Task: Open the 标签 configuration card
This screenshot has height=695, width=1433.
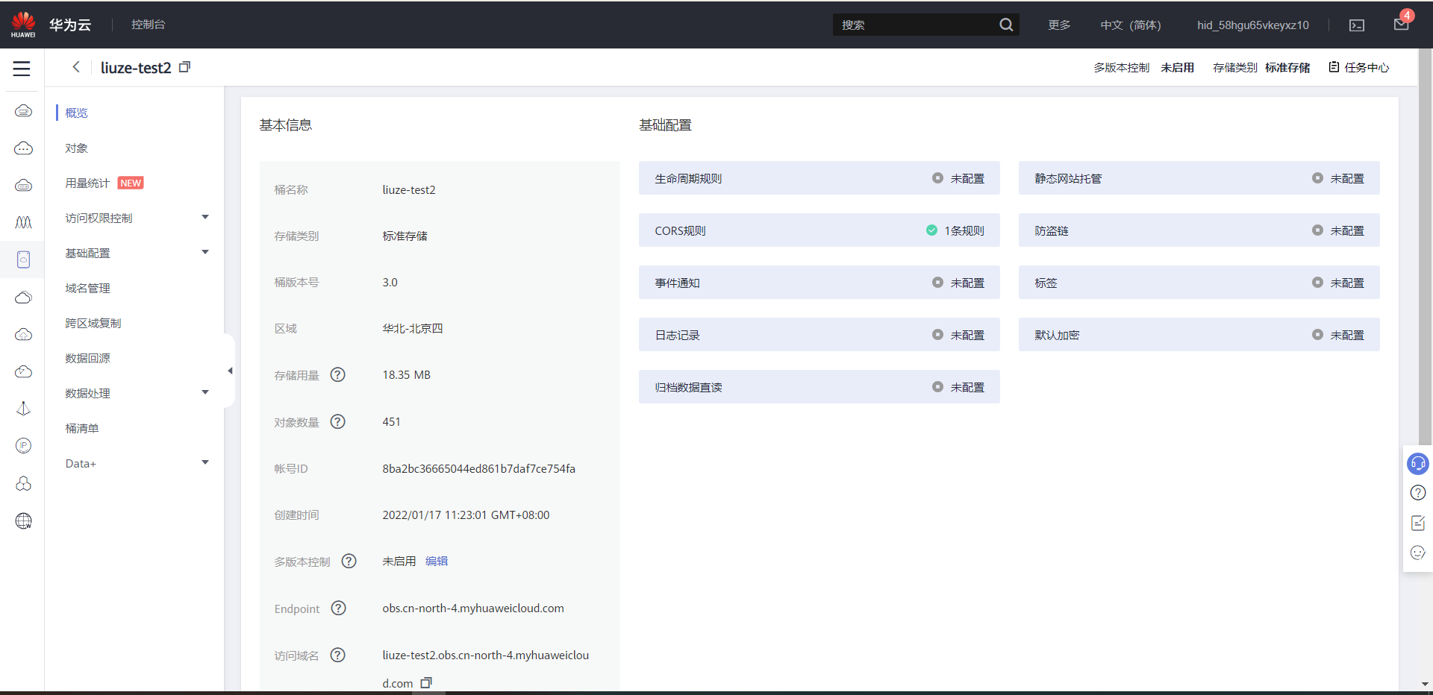Action: click(1199, 283)
